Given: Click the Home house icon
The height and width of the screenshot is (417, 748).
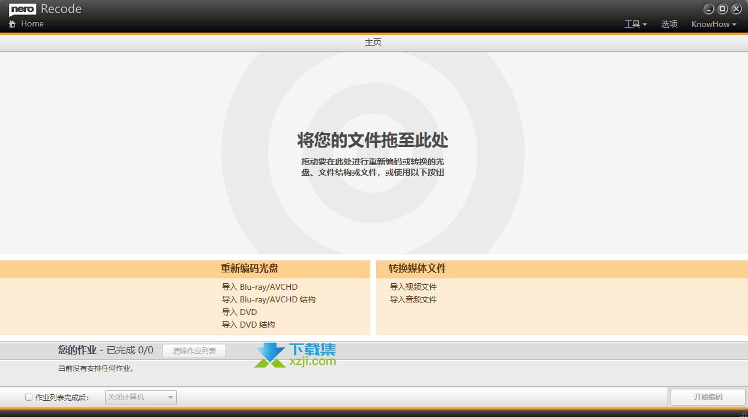Looking at the screenshot, I should pyautogui.click(x=12, y=24).
